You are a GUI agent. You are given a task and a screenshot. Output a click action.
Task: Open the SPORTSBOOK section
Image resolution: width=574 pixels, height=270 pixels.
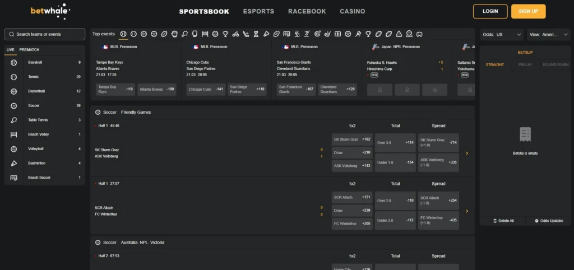204,11
